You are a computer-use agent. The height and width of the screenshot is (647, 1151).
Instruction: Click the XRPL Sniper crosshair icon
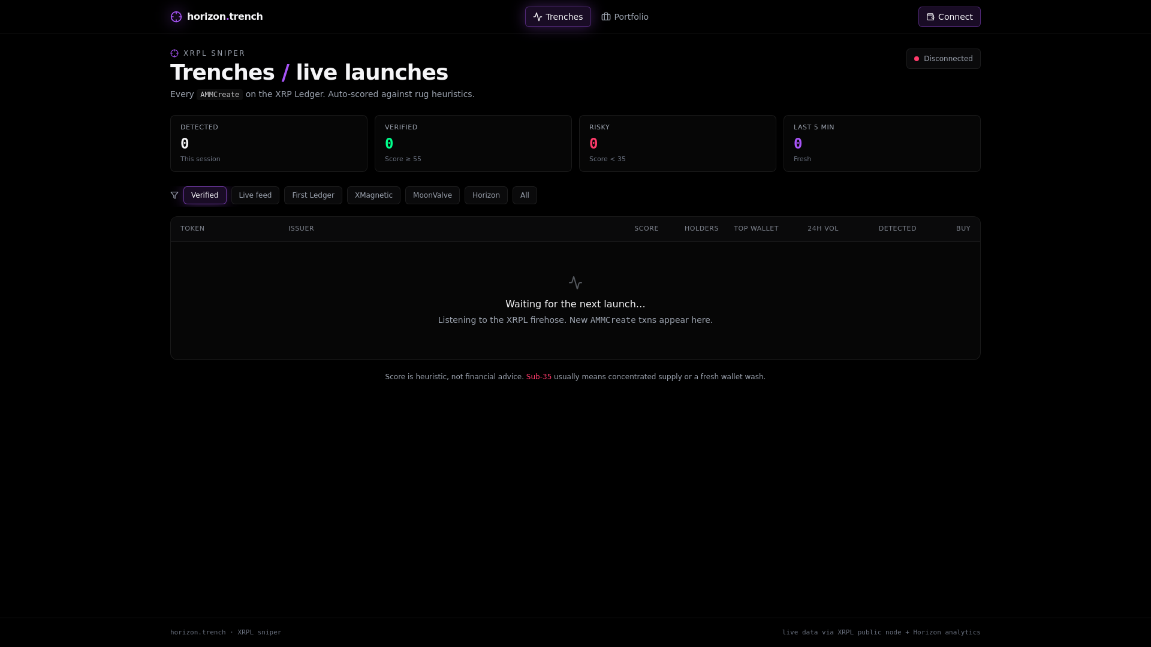coord(174,53)
